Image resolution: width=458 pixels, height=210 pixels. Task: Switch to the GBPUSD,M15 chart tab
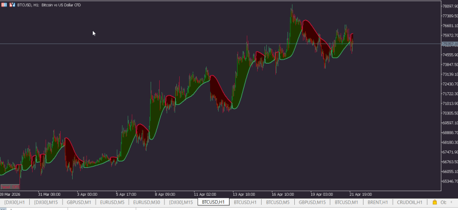click(312, 202)
